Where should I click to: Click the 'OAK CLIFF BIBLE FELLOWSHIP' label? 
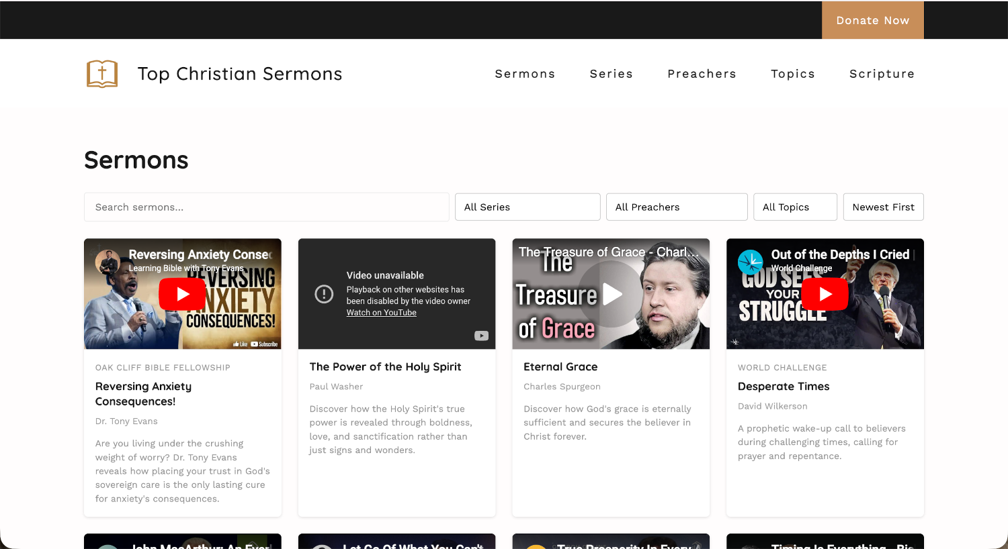(163, 368)
